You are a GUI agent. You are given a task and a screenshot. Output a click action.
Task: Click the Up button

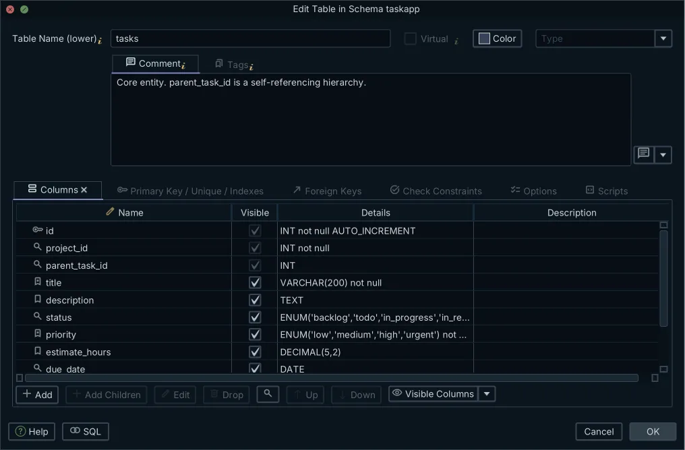tap(305, 395)
